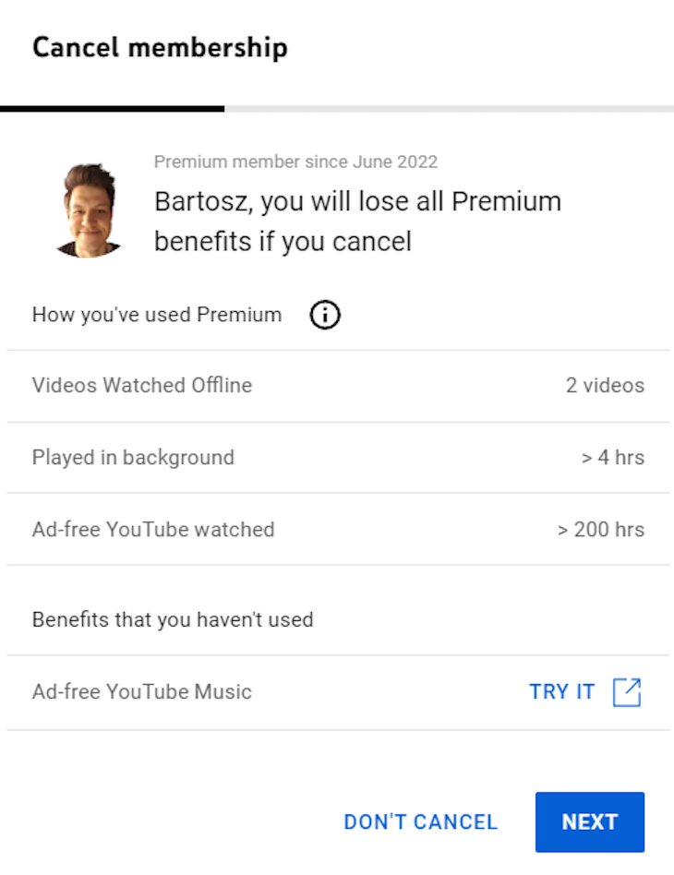Click the 'Benefits that you haven't used' heading
674x875 pixels.
tap(173, 619)
